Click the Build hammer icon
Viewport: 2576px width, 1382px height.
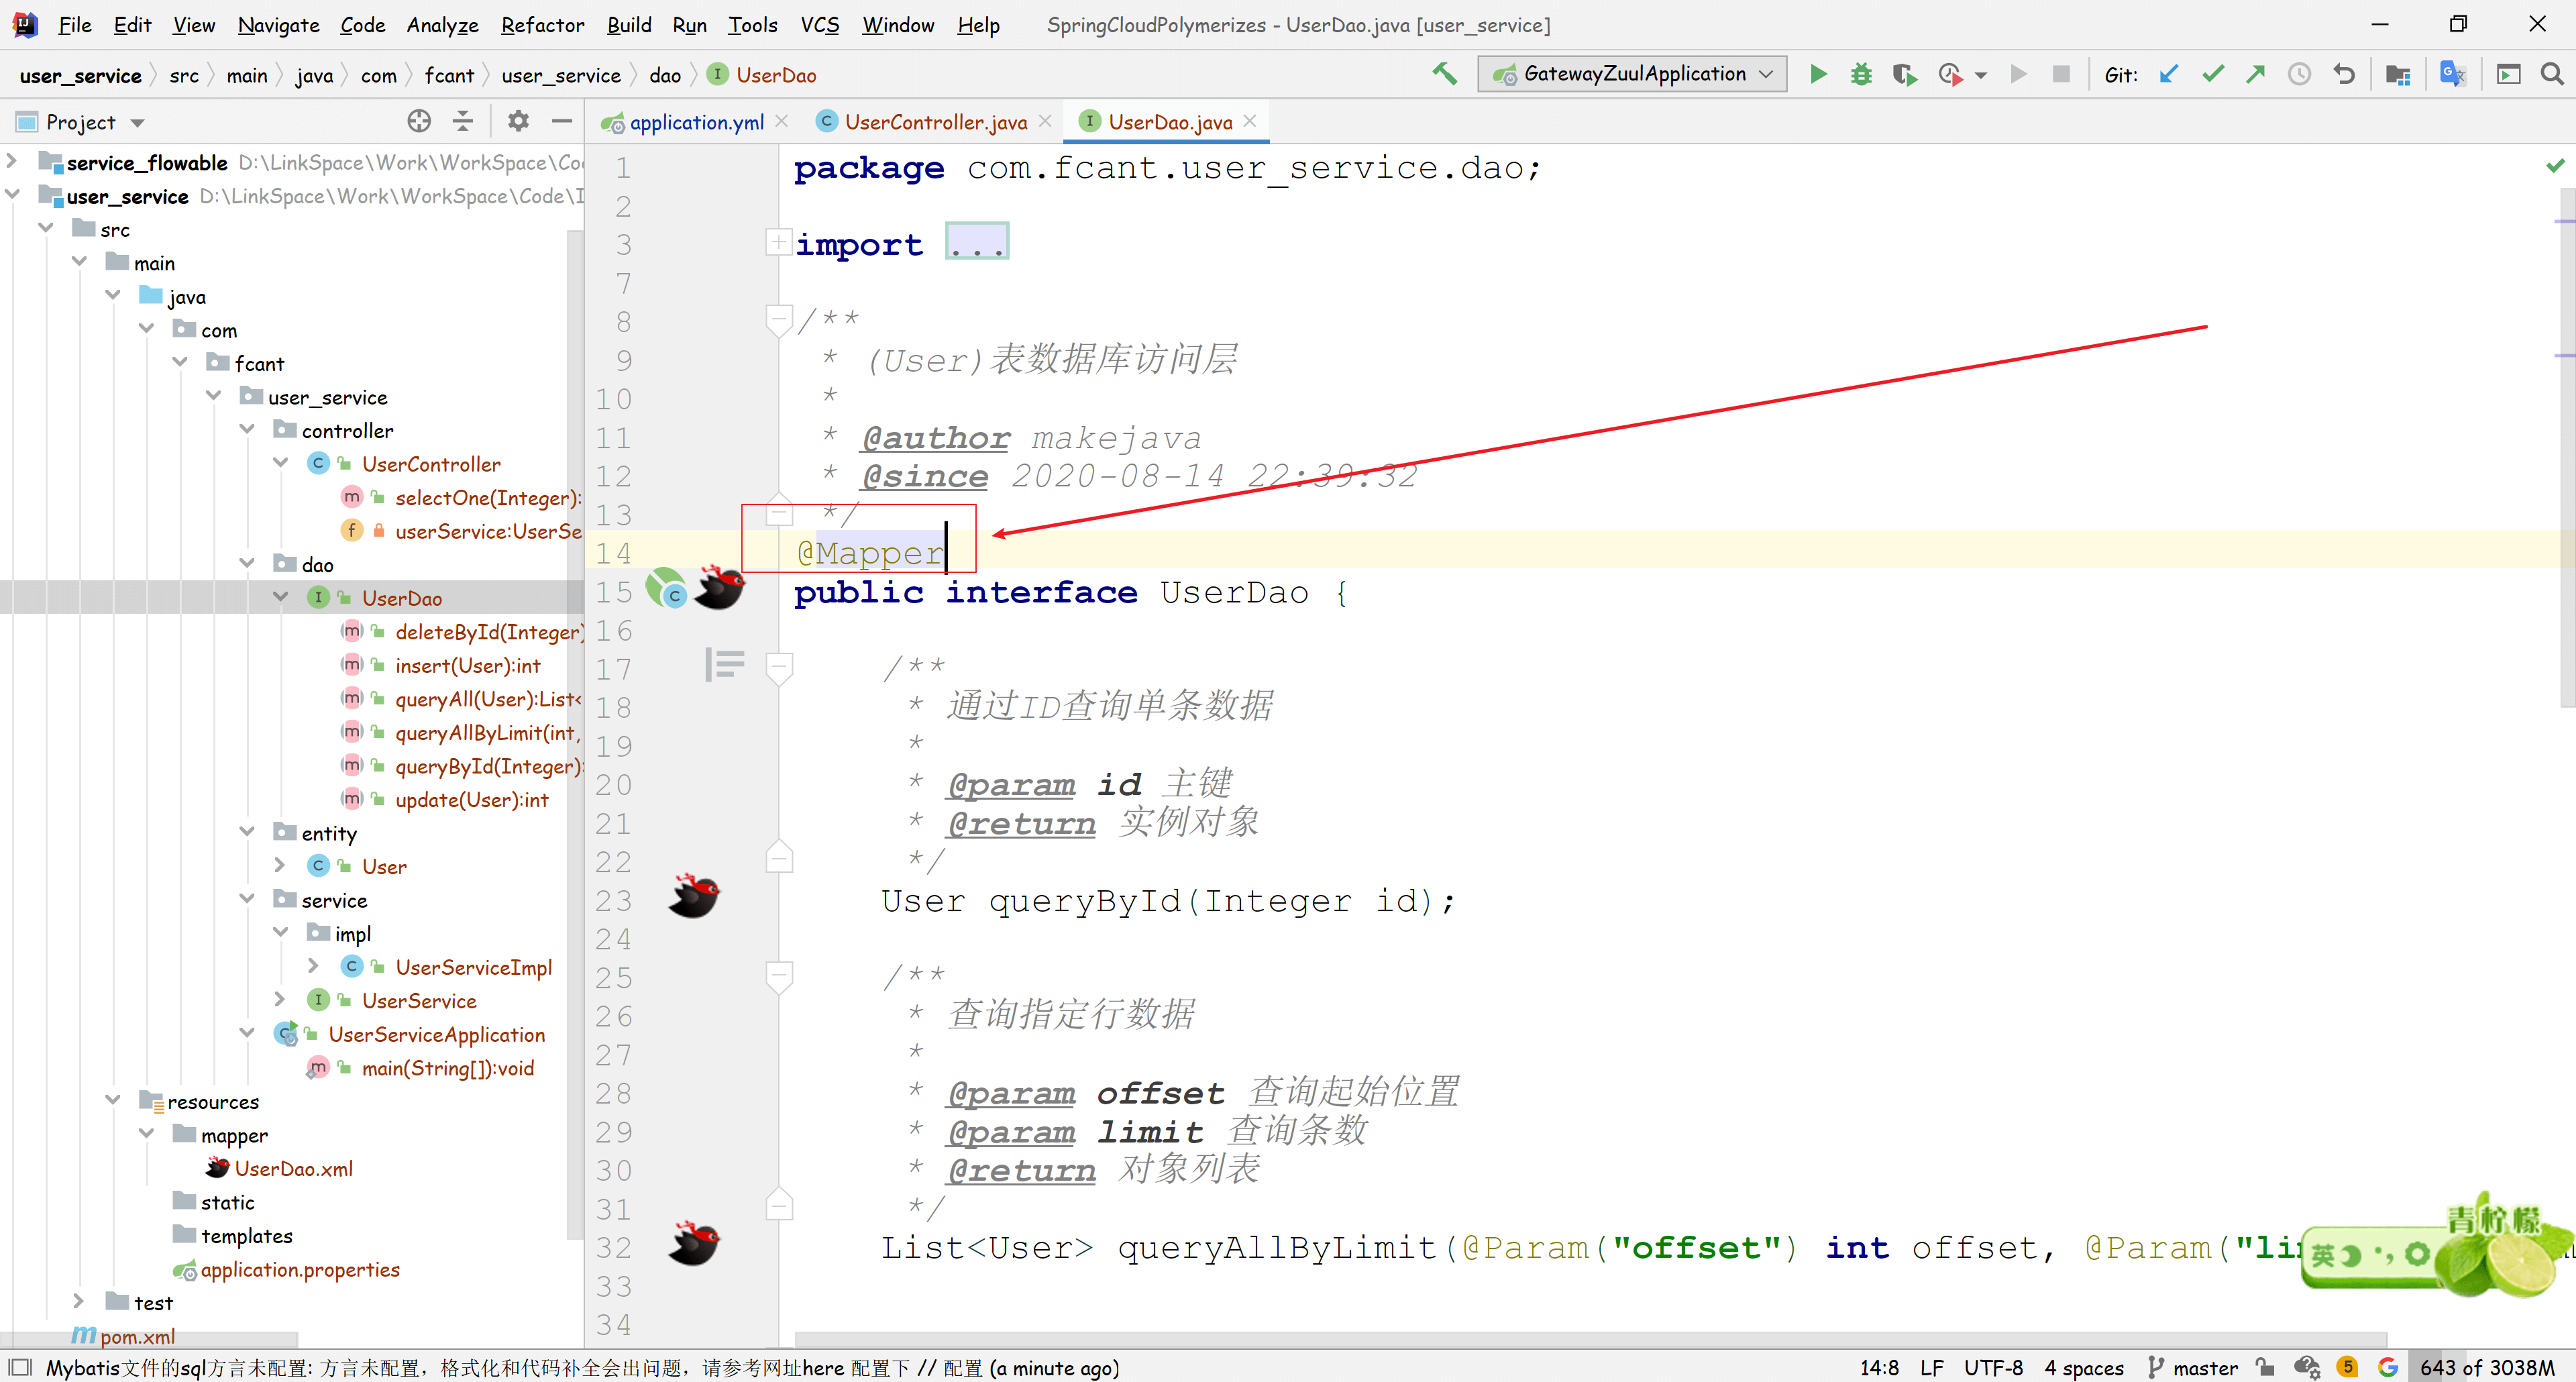pos(1444,74)
